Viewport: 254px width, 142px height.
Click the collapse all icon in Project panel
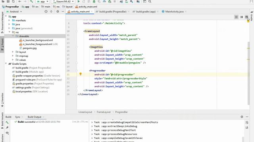pos(51,11)
